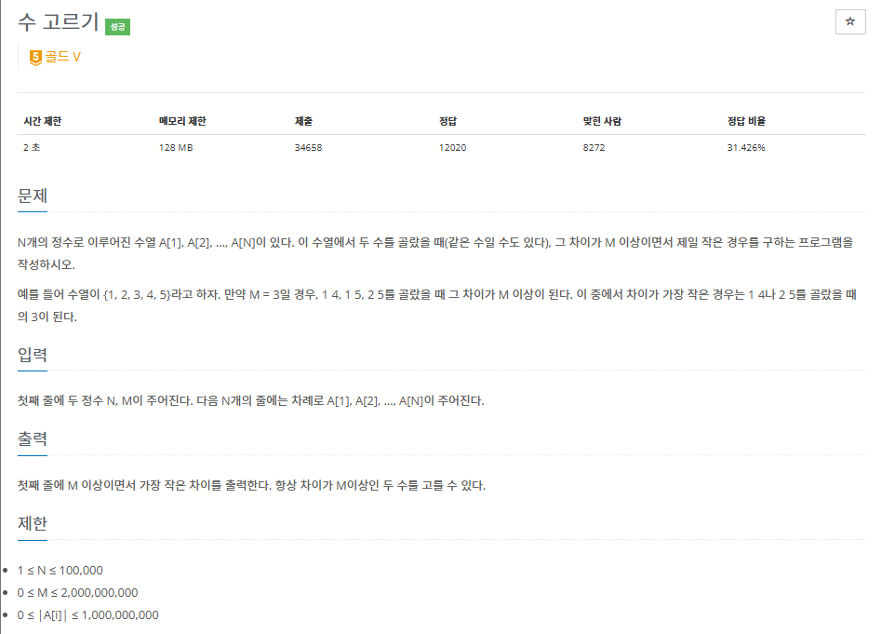Click the 출력 section heading

[x=33, y=439]
